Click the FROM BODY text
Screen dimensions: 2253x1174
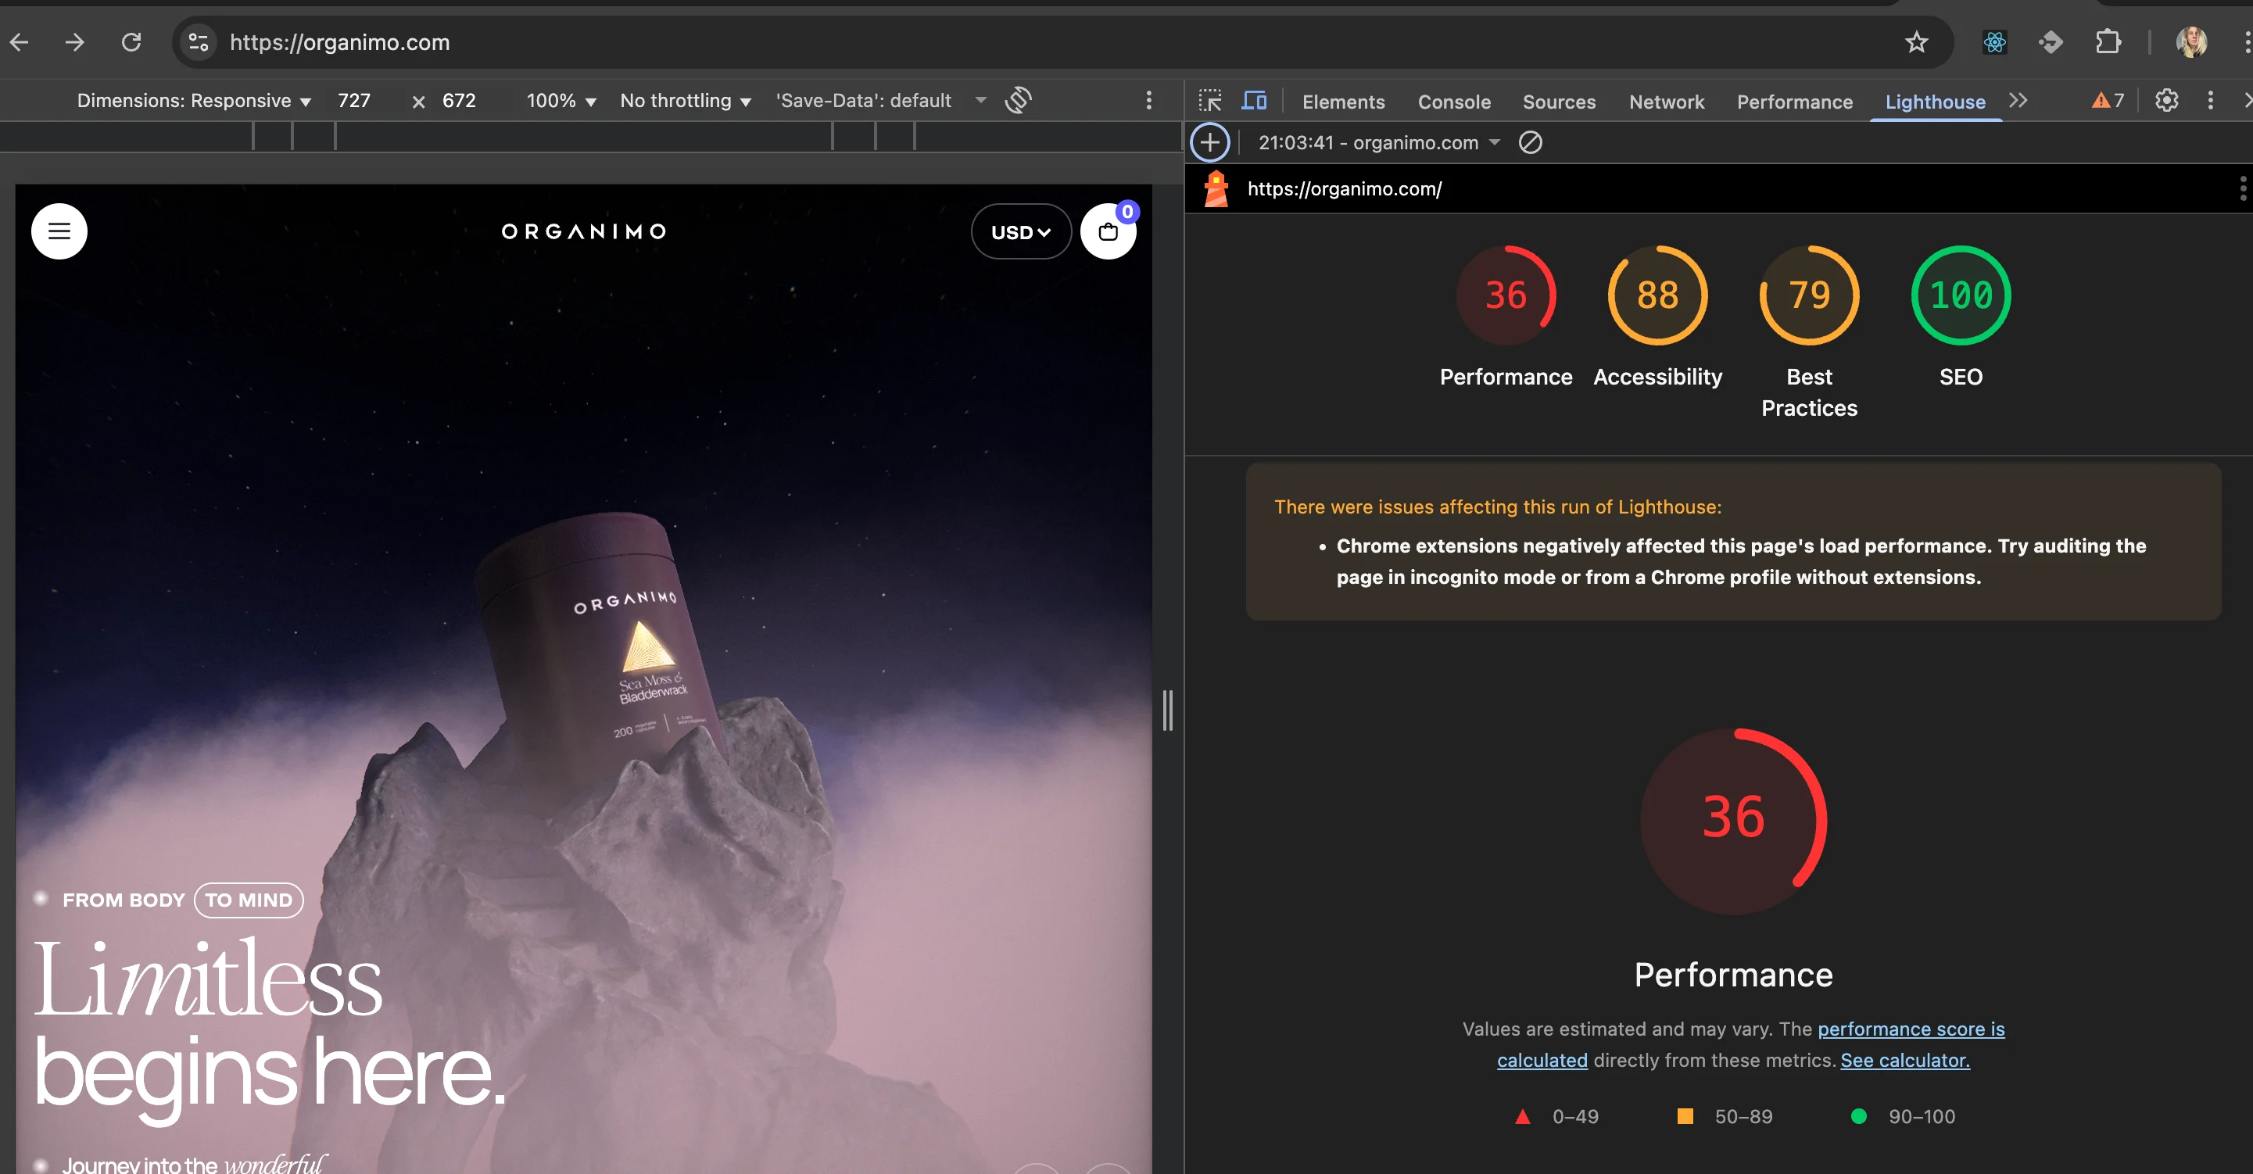(124, 900)
